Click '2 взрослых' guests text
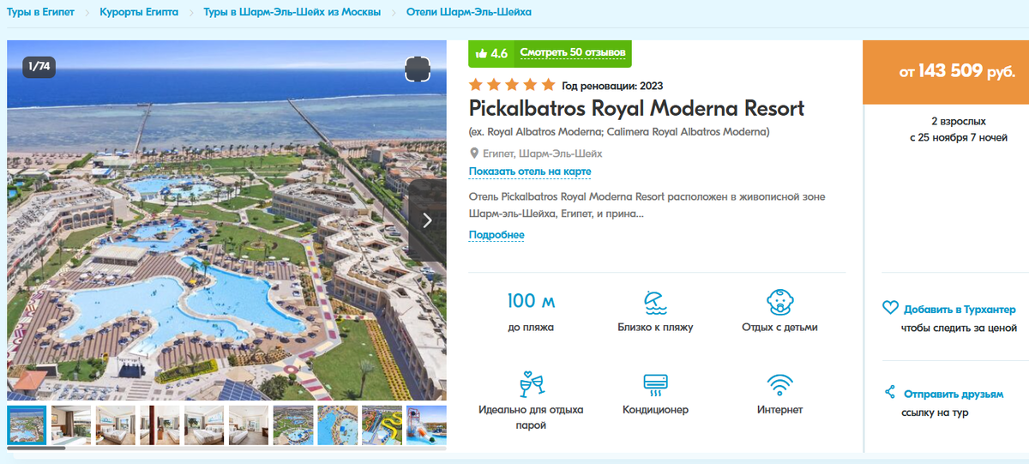1029x464 pixels. [959, 122]
